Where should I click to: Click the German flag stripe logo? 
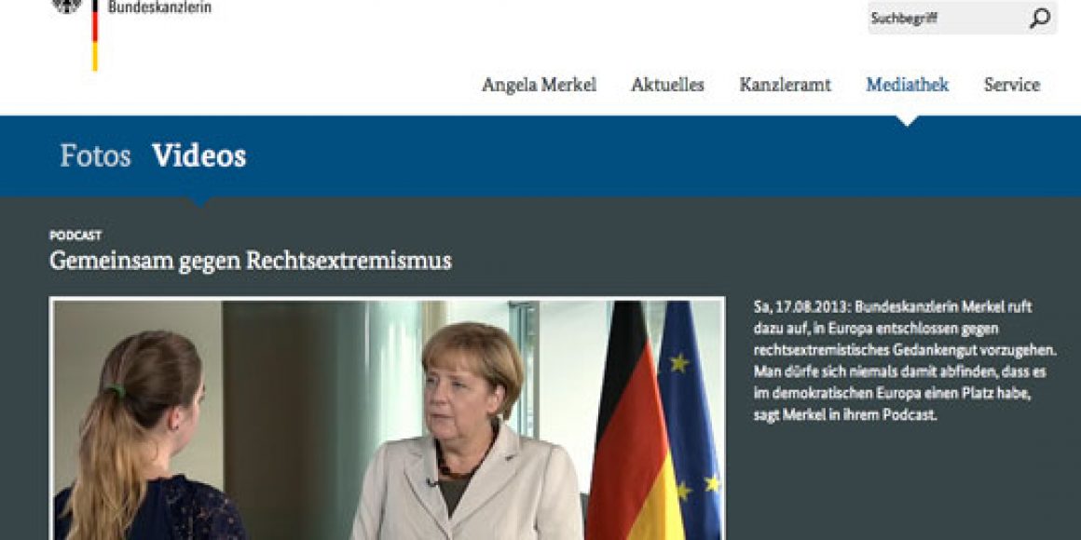click(95, 35)
